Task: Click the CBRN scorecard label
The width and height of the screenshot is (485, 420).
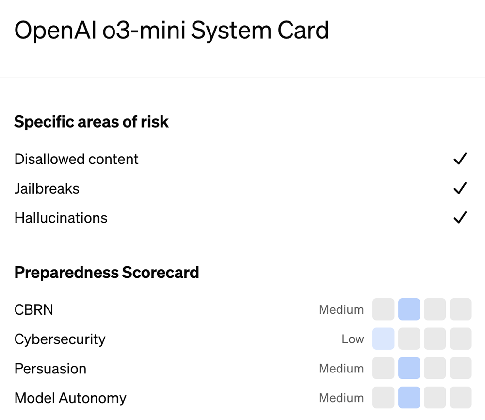Action: [33, 309]
